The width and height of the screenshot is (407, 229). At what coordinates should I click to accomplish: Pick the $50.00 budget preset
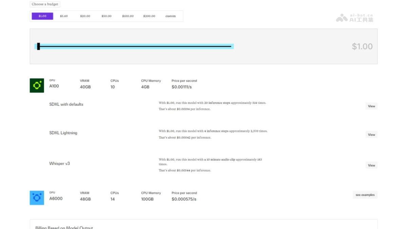[x=106, y=16]
